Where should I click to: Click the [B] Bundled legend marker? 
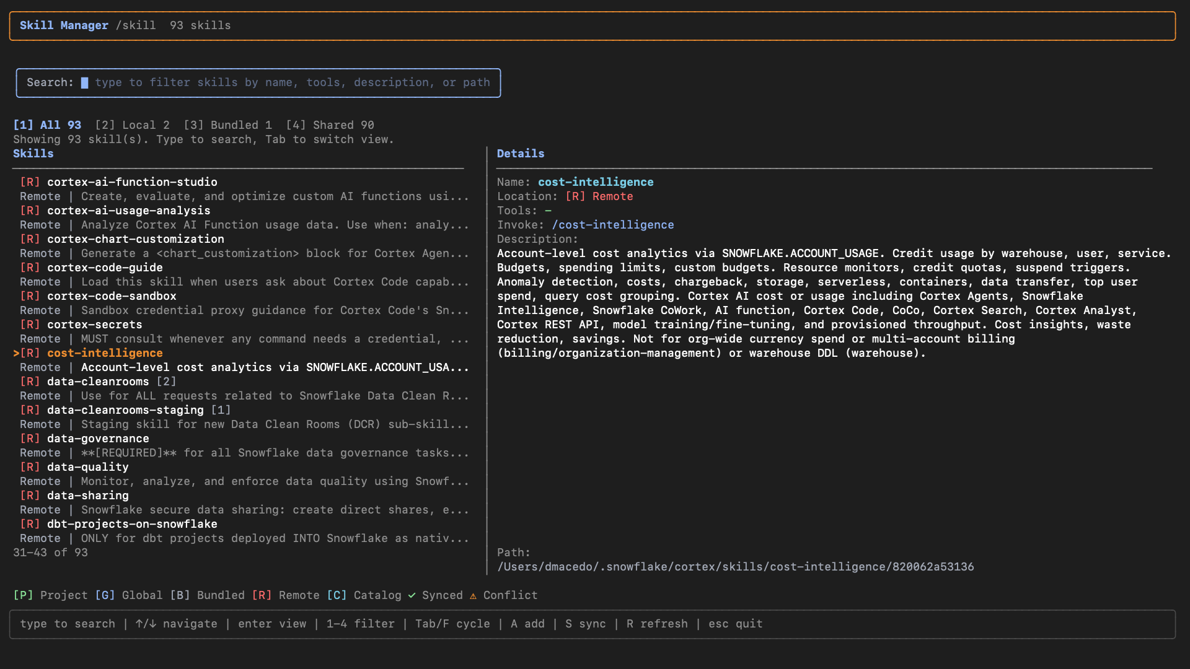[x=207, y=595]
